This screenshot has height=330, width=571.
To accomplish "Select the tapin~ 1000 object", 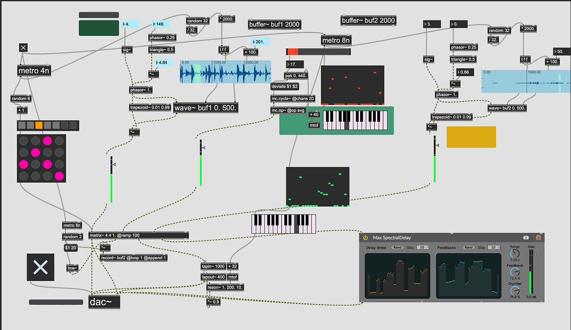I will click(213, 266).
